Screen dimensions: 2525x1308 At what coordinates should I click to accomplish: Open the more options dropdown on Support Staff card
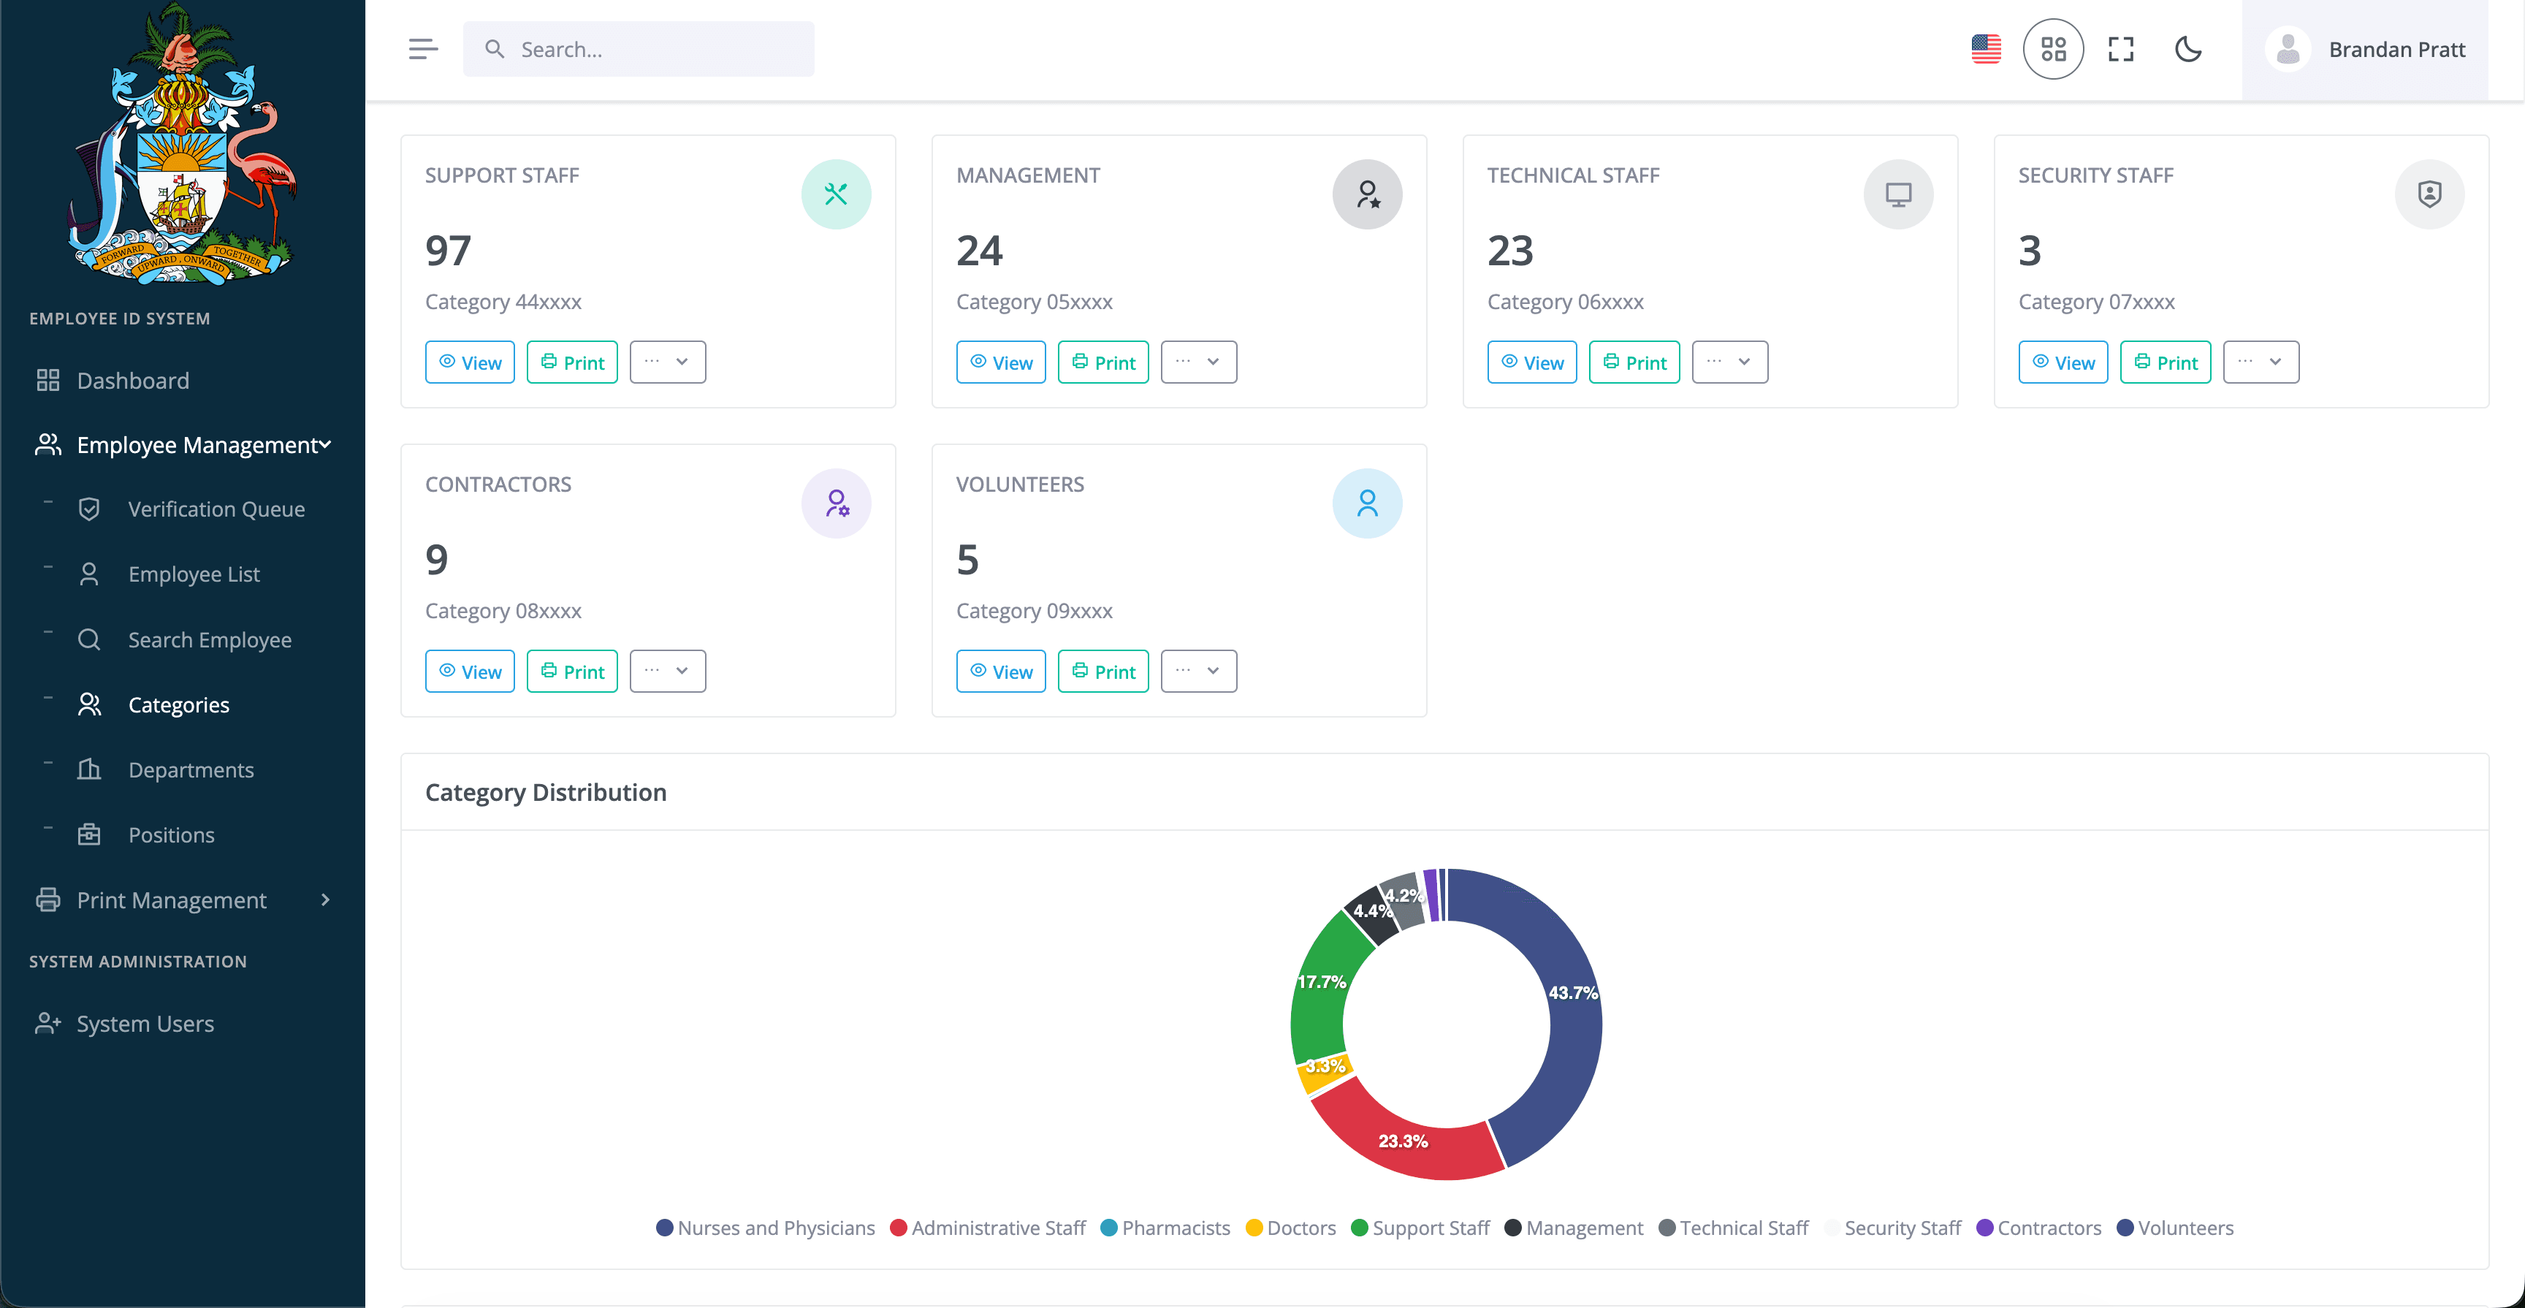coord(668,361)
